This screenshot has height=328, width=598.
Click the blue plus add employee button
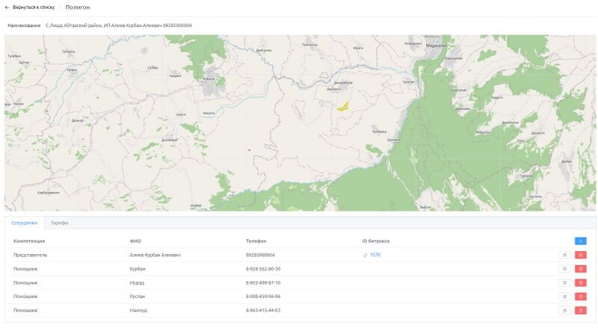click(x=580, y=241)
